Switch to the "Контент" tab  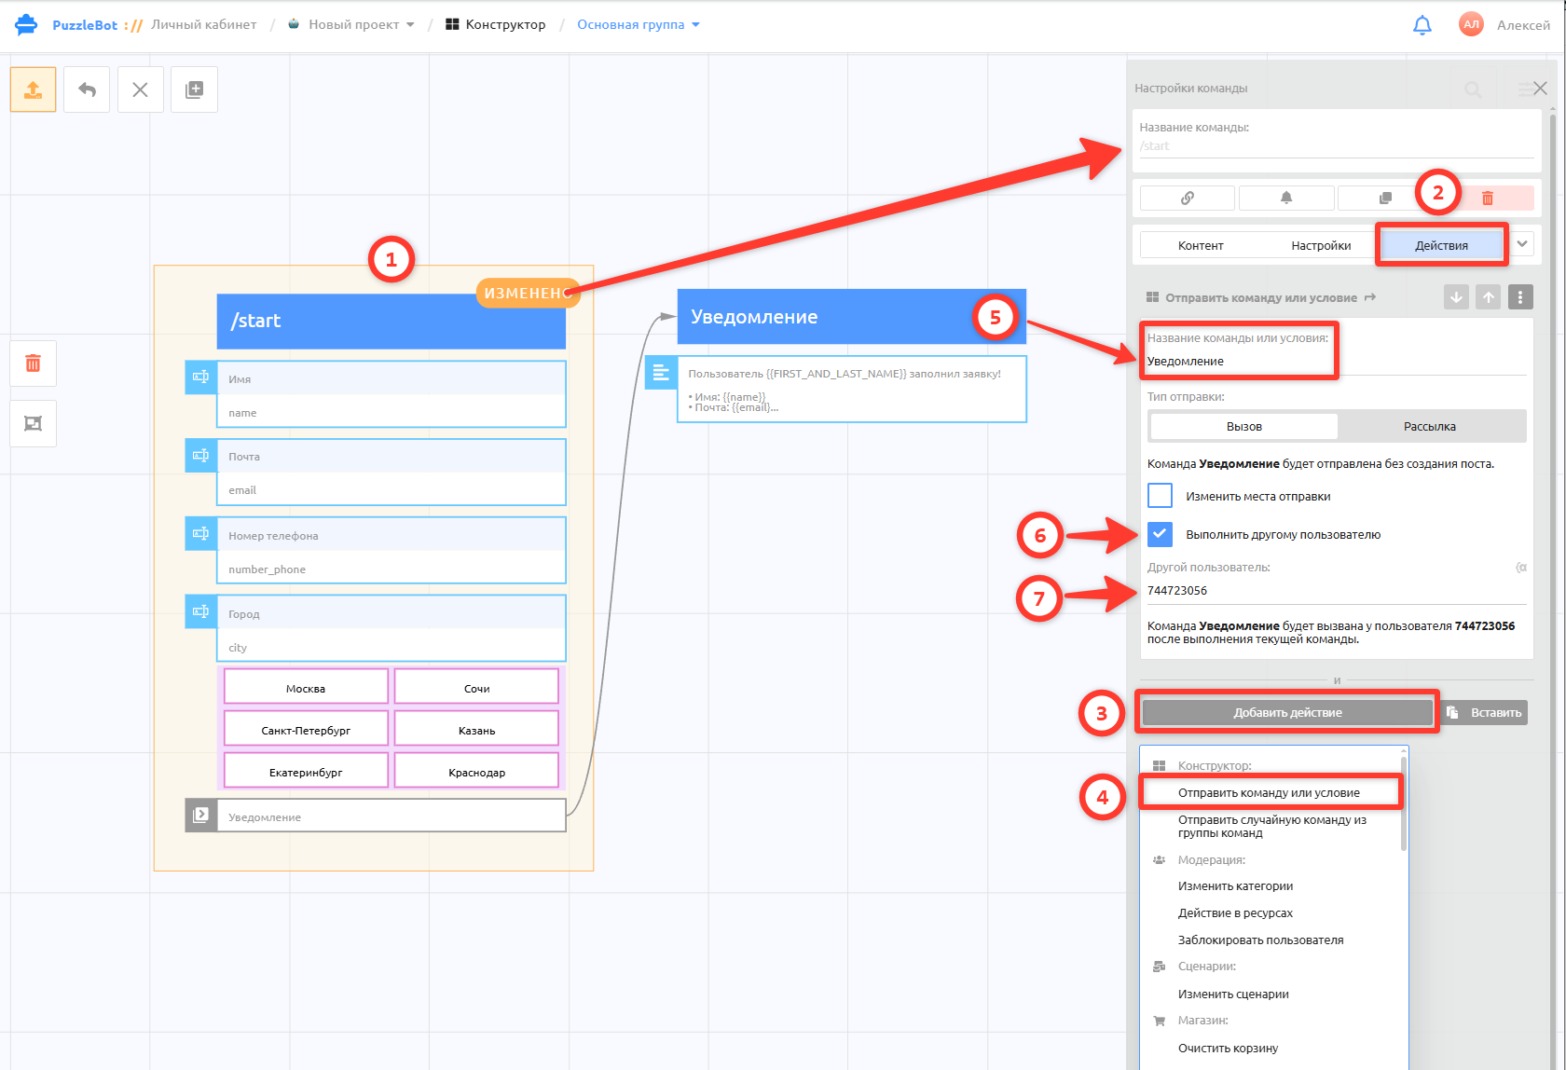coord(1201,245)
